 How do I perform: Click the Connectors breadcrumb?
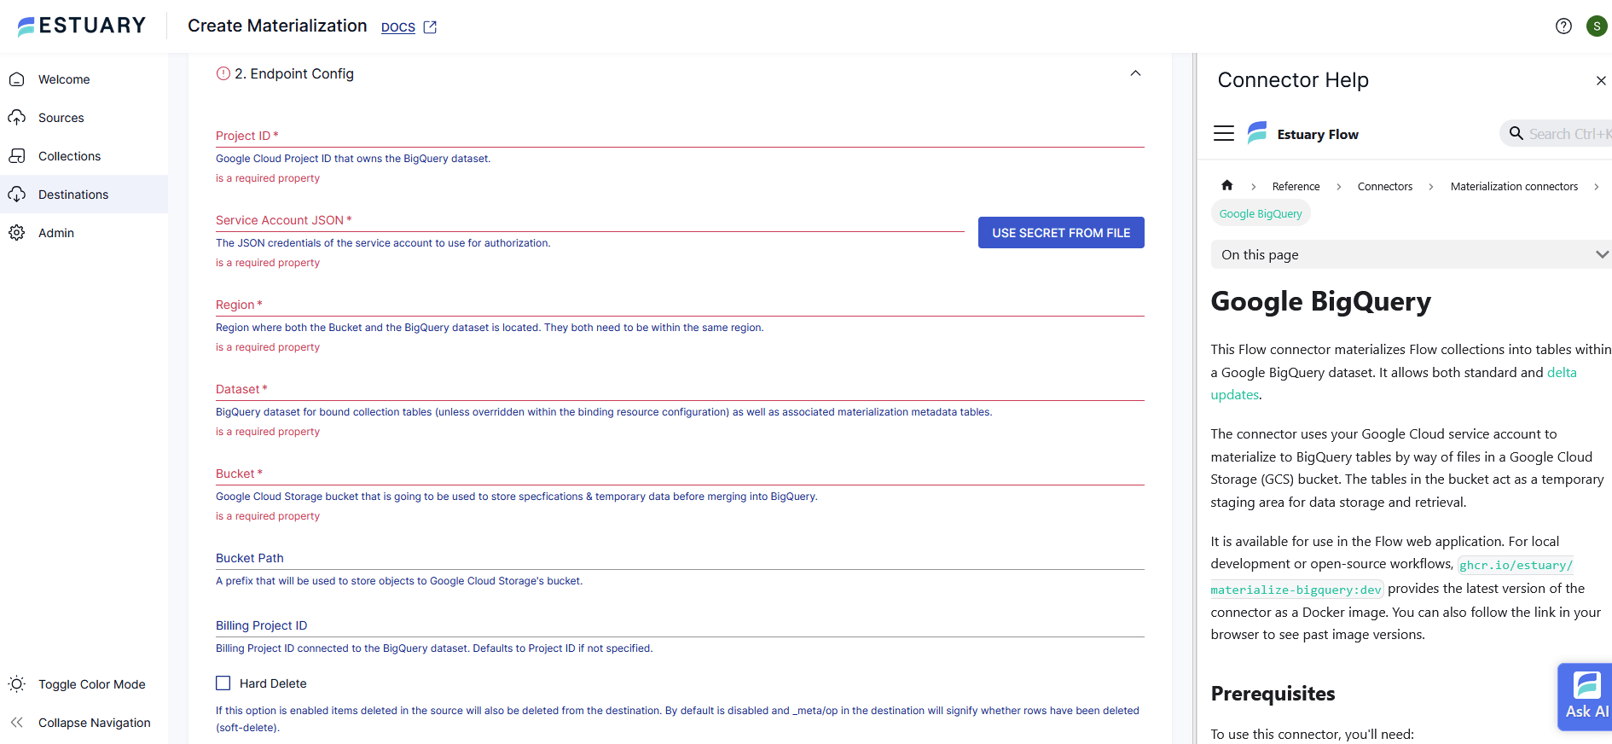pyautogui.click(x=1385, y=186)
